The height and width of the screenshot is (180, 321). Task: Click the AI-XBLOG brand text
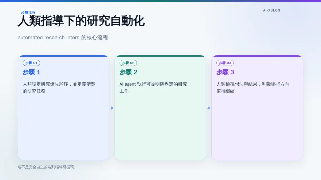[272, 10]
